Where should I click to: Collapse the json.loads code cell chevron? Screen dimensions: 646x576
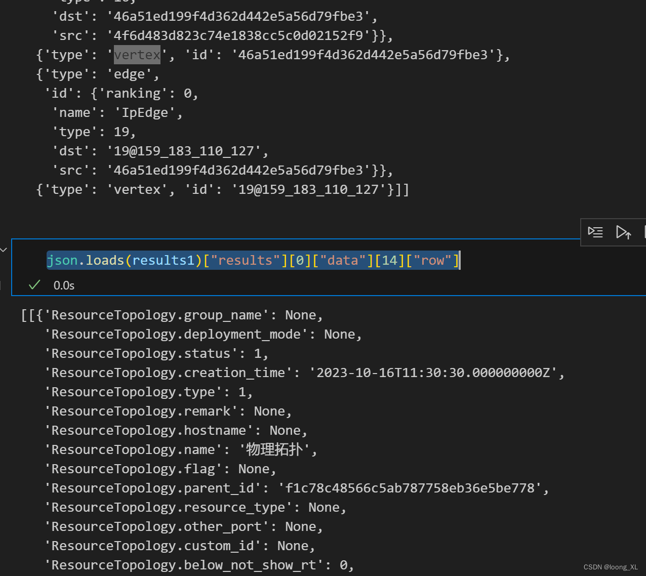click(4, 250)
